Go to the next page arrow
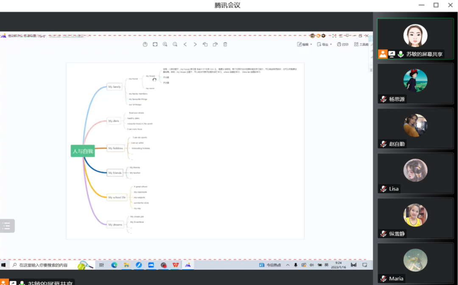Screen dimensions: 458x285 click(x=195, y=44)
